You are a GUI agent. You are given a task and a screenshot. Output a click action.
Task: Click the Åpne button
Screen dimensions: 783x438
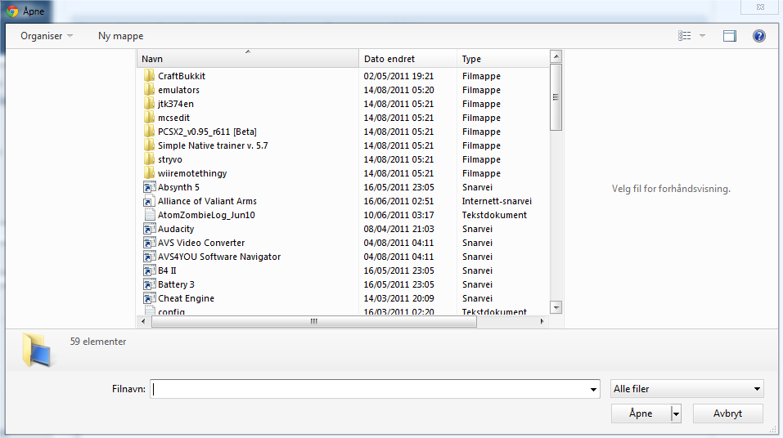point(641,413)
